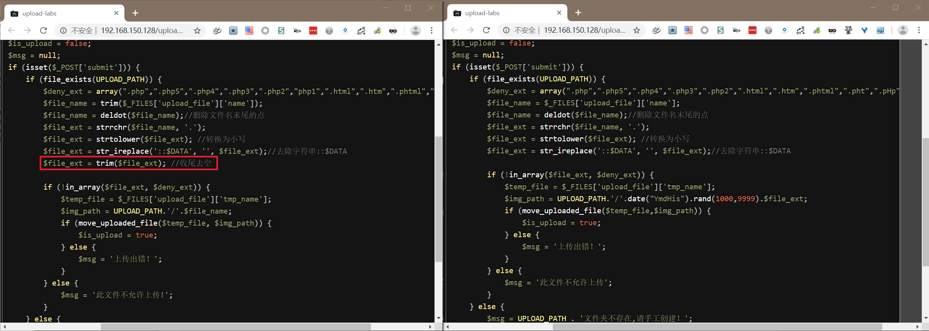This screenshot has height=331, width=929.
Task: Click the red three-dots extension icon in left window
Action: tap(313, 30)
